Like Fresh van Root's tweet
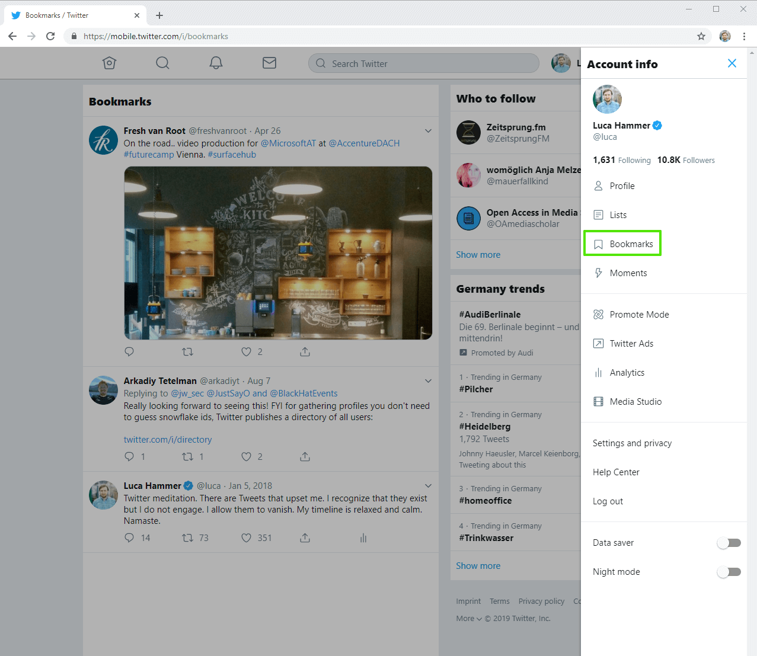Viewport: 757px width, 656px height. 246,352
